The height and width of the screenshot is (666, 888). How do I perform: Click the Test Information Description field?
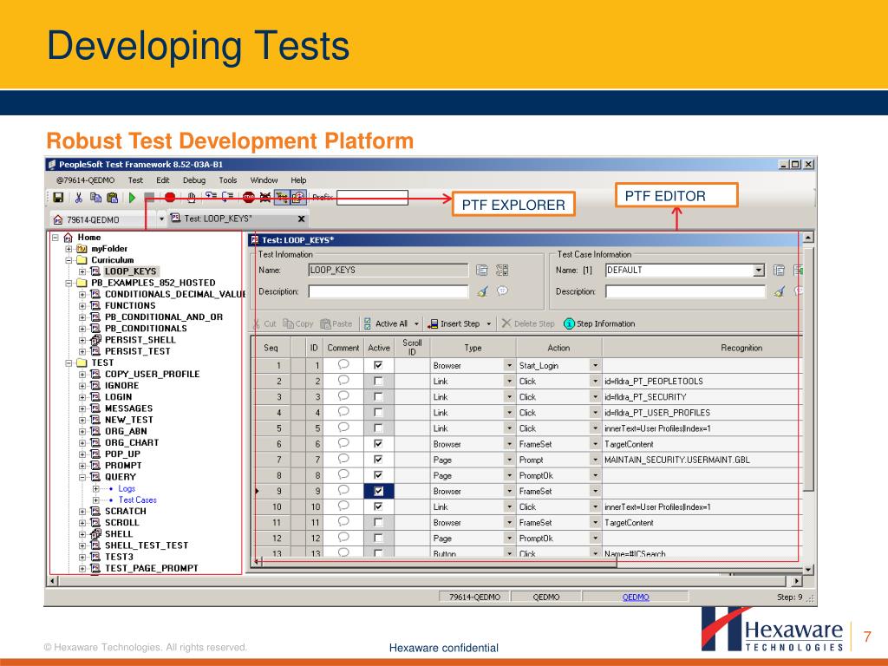click(388, 291)
